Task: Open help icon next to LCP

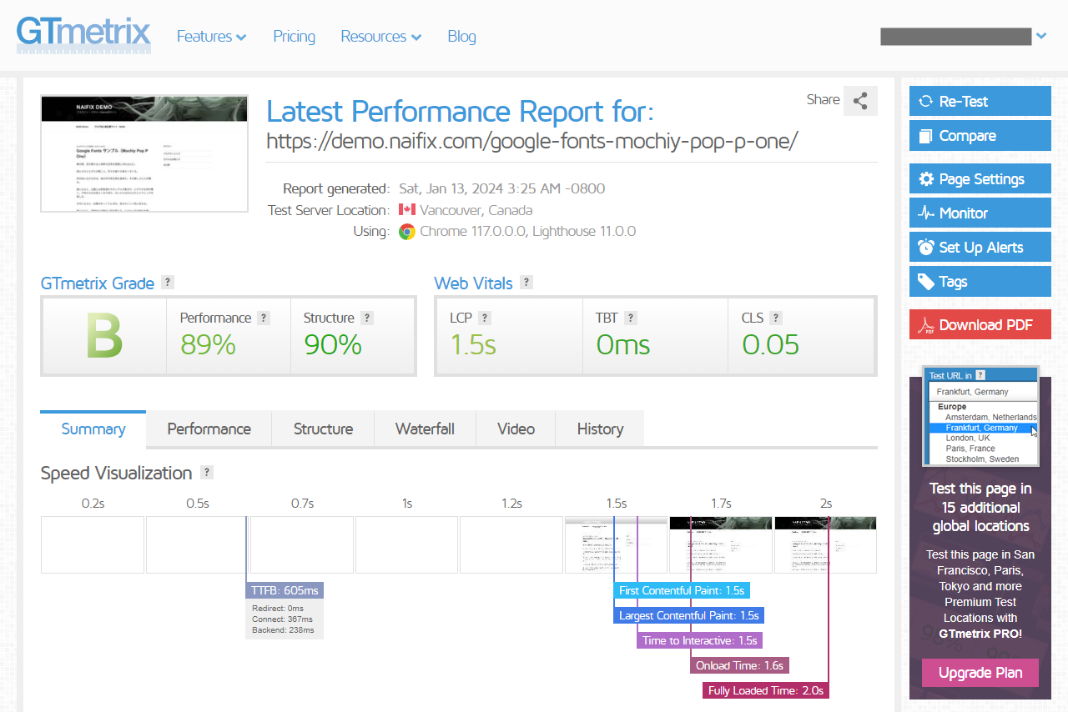Action: (x=485, y=318)
